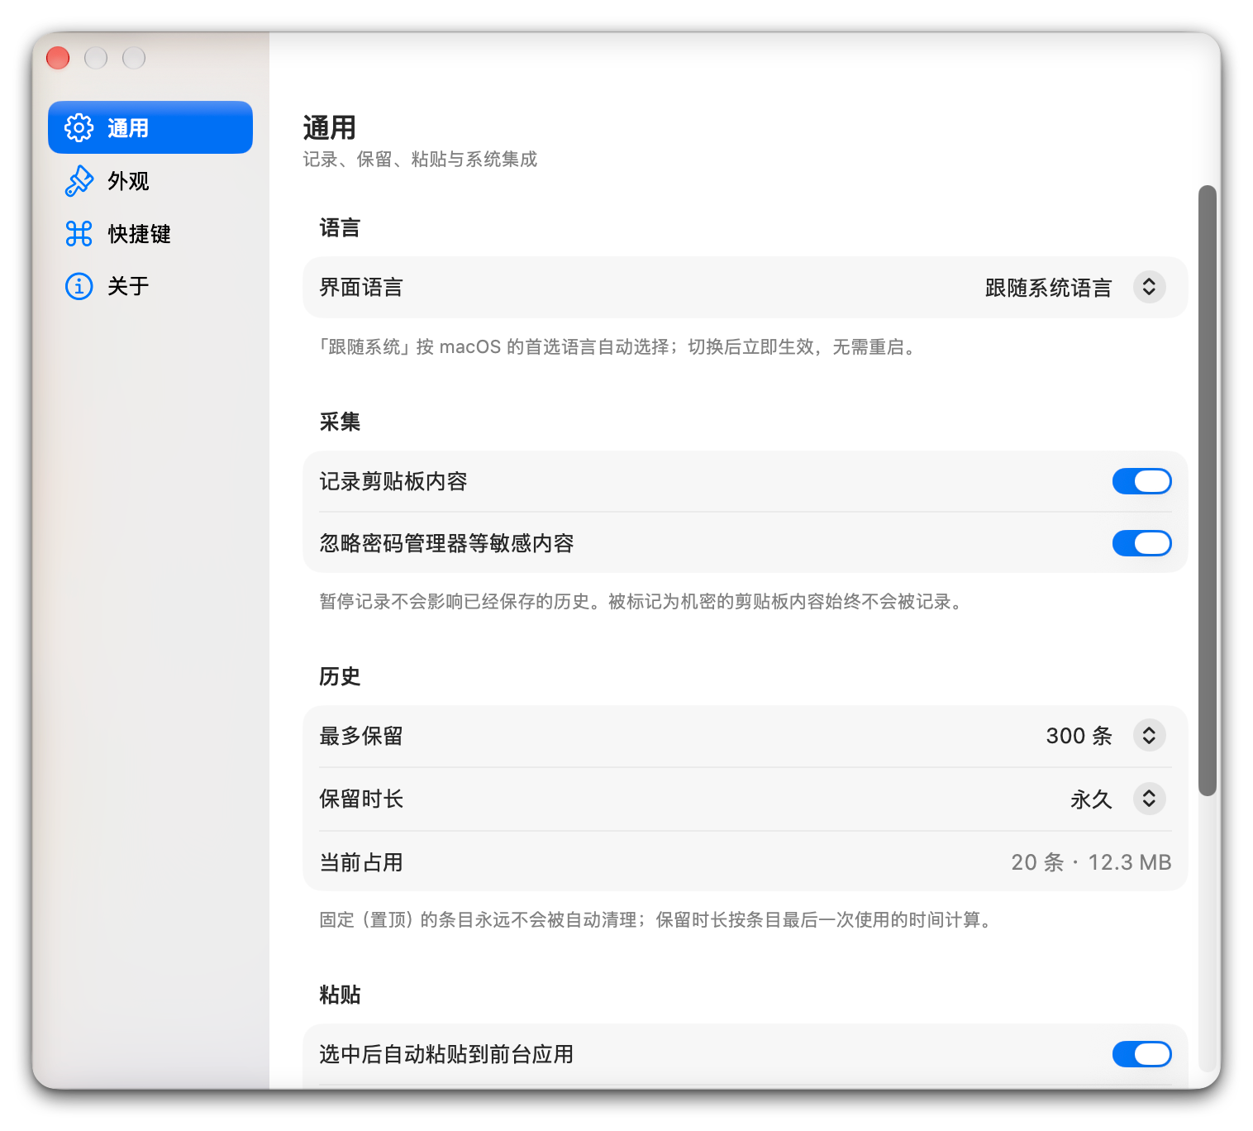Click the 保留时长 label

click(x=361, y=799)
